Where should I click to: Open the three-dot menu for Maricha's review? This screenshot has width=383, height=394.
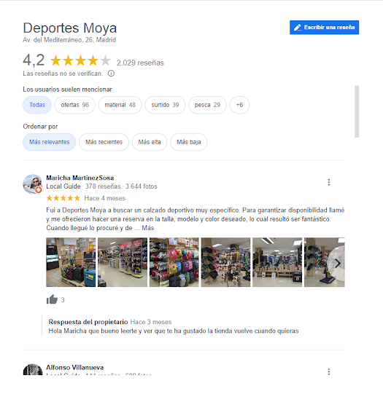pyautogui.click(x=328, y=182)
